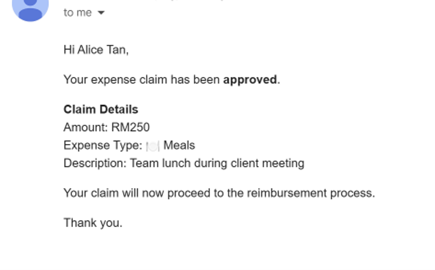Click the RM250 amount value
The width and height of the screenshot is (435, 270).
pos(131,128)
